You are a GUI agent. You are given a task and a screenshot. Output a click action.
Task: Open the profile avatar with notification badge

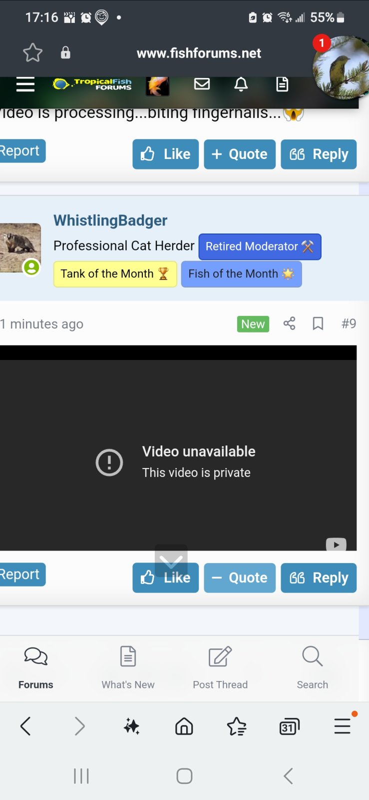point(341,66)
